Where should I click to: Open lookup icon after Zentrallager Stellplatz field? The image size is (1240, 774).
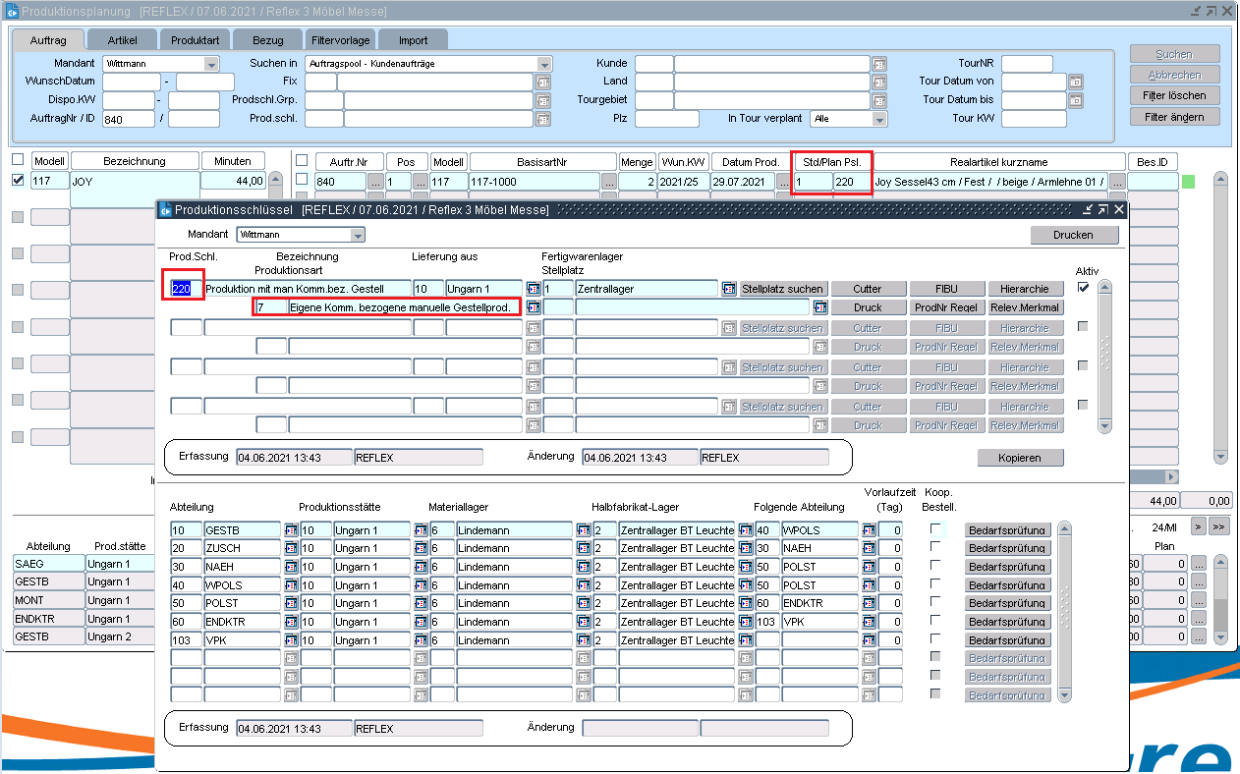tap(729, 289)
